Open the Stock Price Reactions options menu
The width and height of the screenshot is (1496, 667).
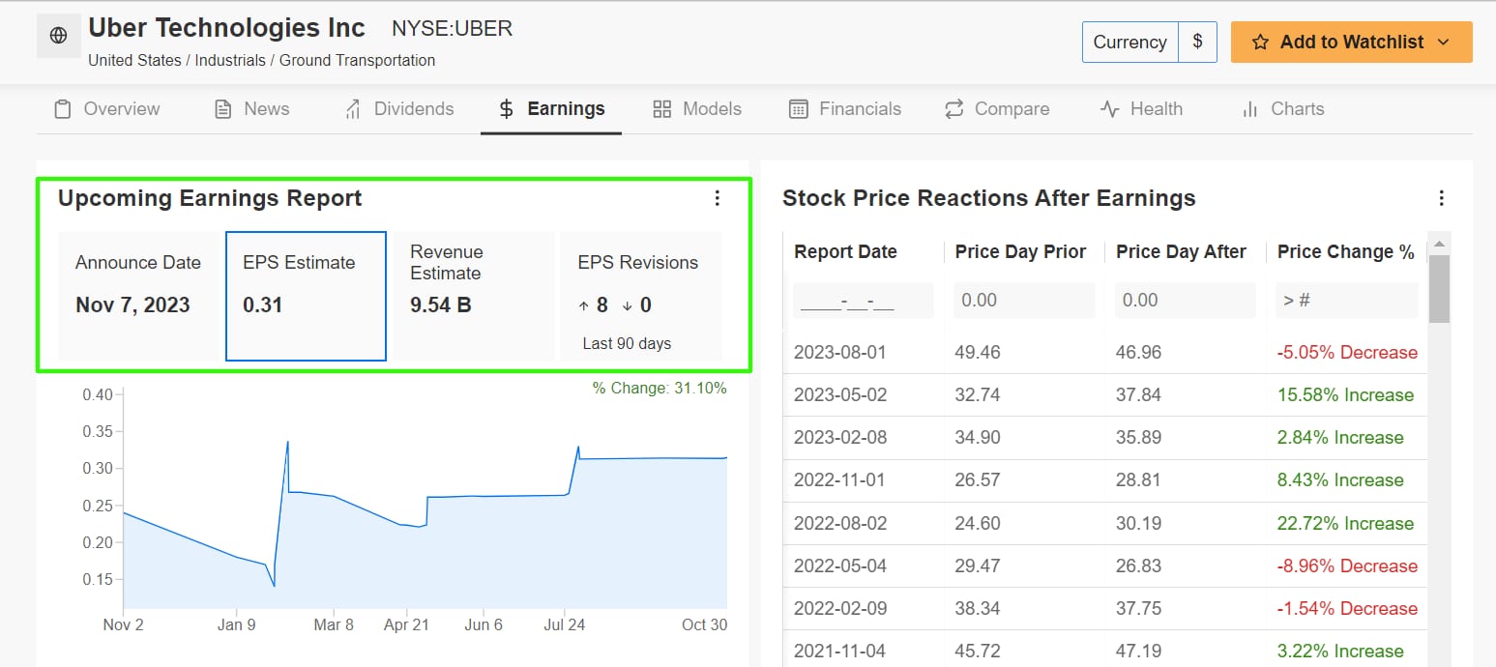[1441, 198]
